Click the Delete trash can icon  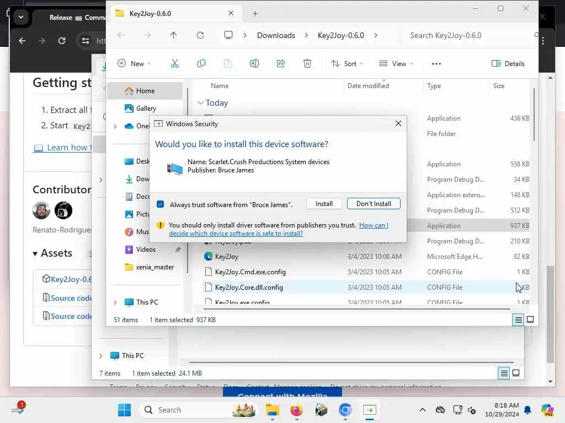(307, 64)
